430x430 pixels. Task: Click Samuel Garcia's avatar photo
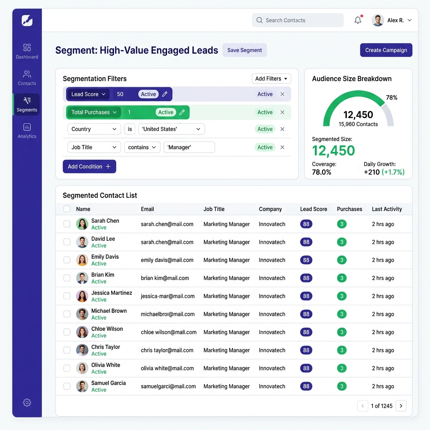[82, 386]
